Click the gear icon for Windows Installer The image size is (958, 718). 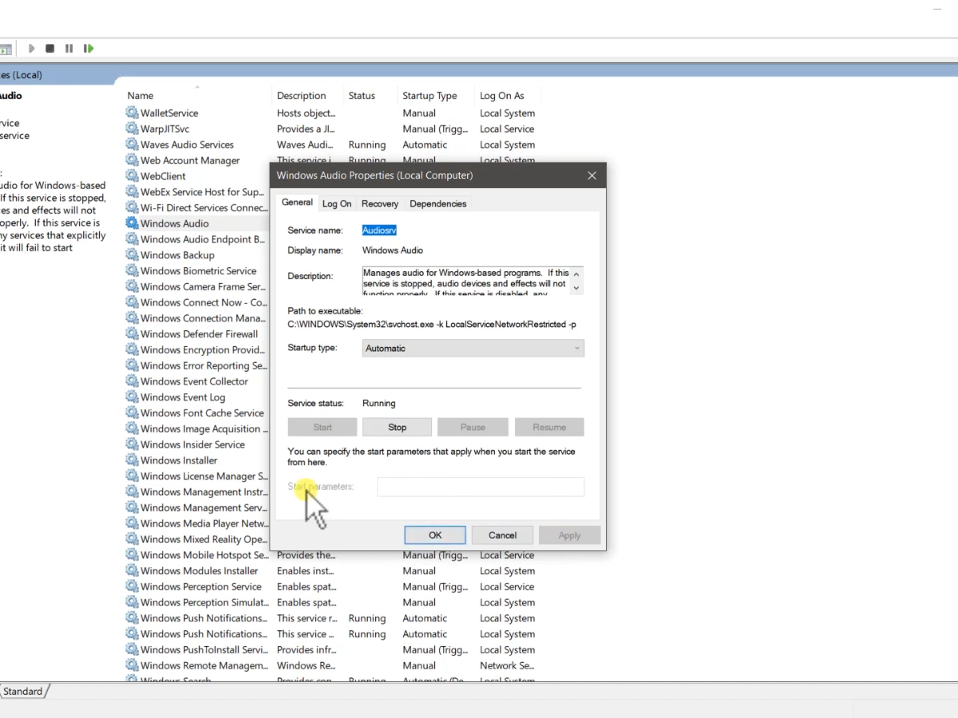[x=132, y=460]
